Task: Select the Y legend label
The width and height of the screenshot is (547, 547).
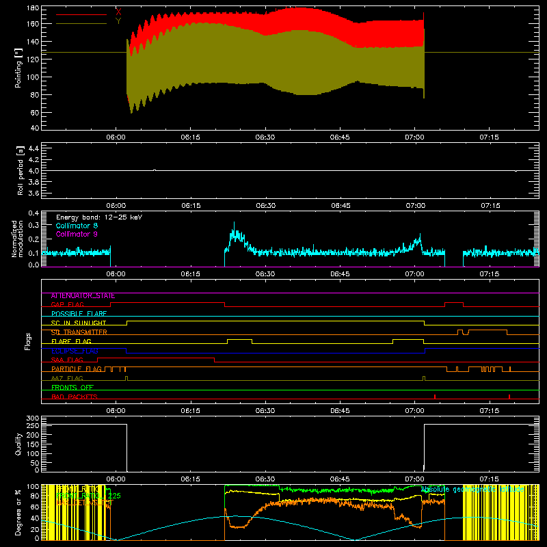Action: click(x=118, y=21)
